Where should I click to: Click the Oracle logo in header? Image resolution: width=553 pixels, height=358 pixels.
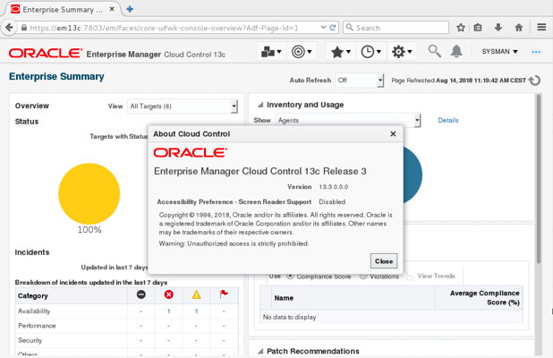click(x=46, y=53)
